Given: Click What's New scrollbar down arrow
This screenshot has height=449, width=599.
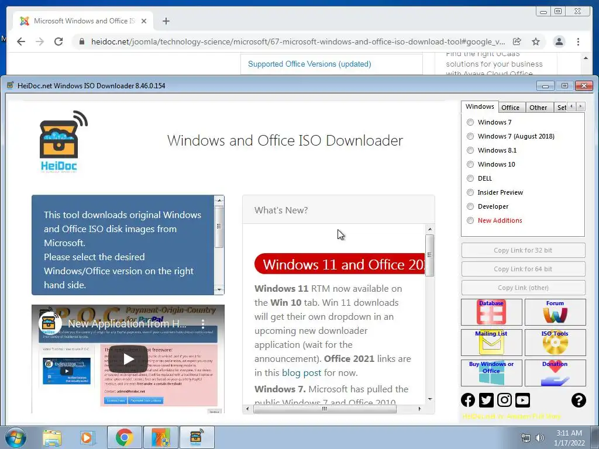Looking at the screenshot, I should 430,399.
